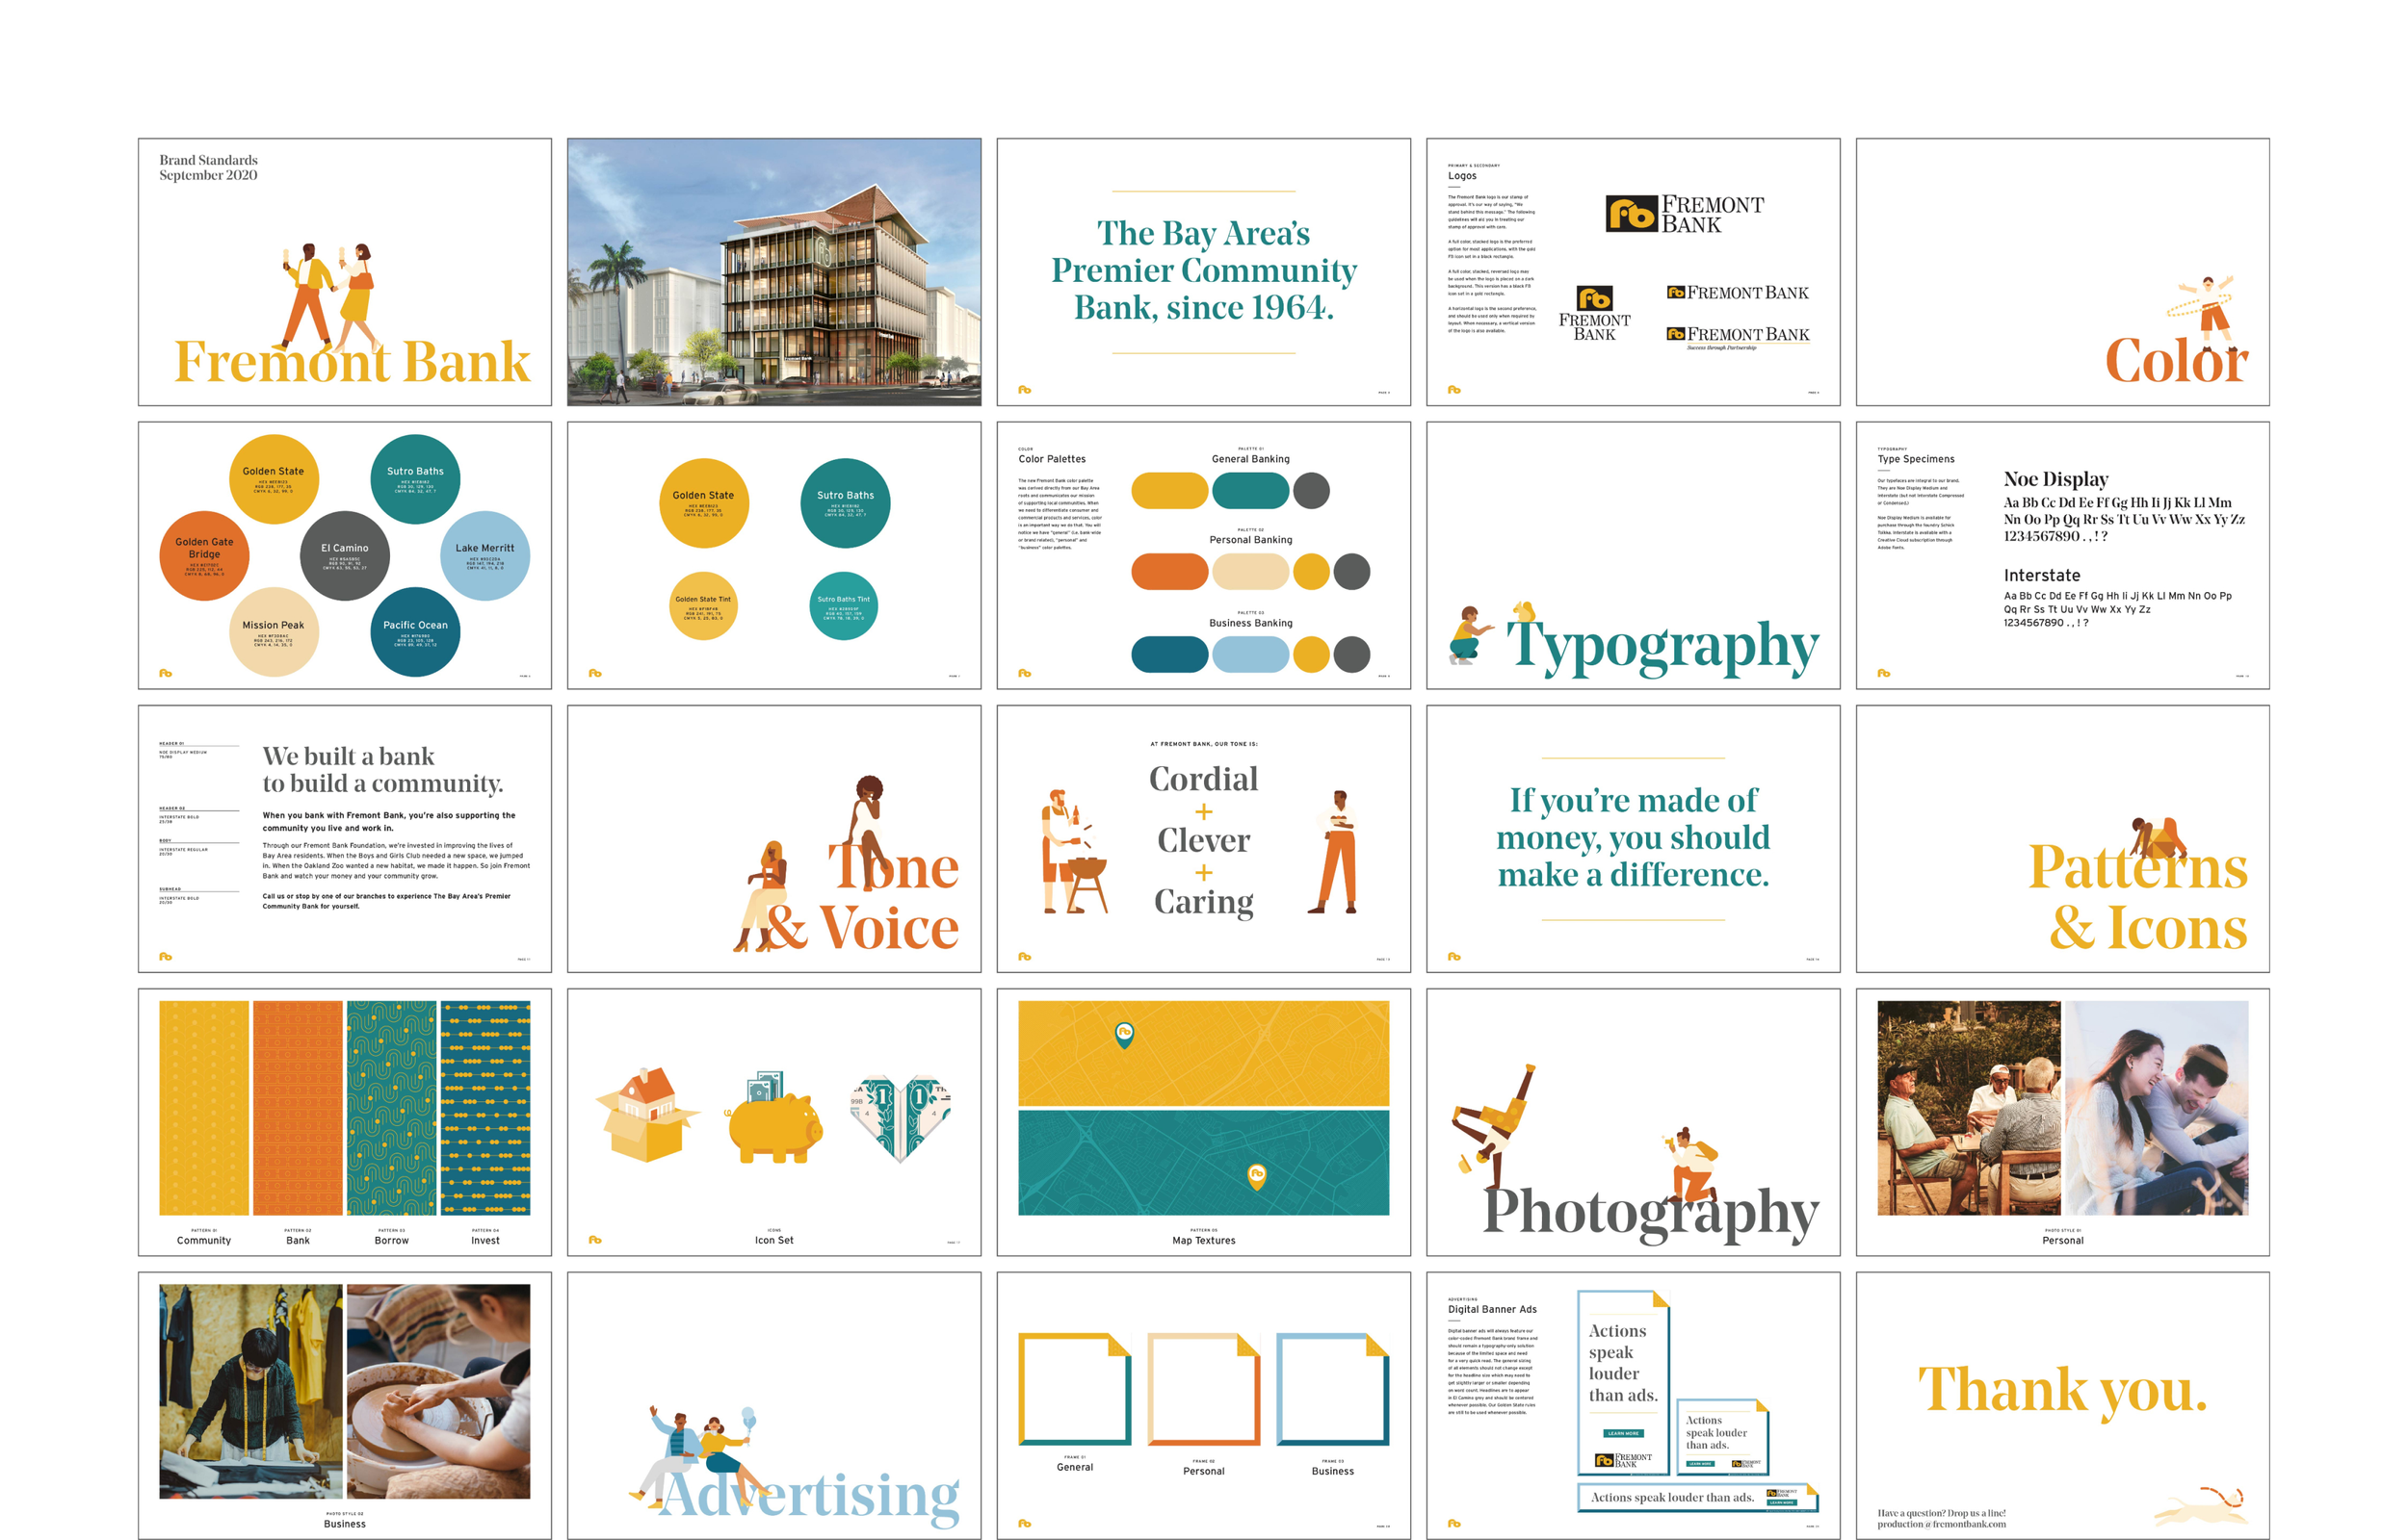Image resolution: width=2408 pixels, height=1540 pixels.
Task: Open the building rendering photo slide
Action: (774, 272)
